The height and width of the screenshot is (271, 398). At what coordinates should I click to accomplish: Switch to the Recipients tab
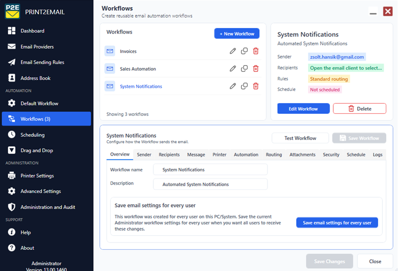coord(169,155)
